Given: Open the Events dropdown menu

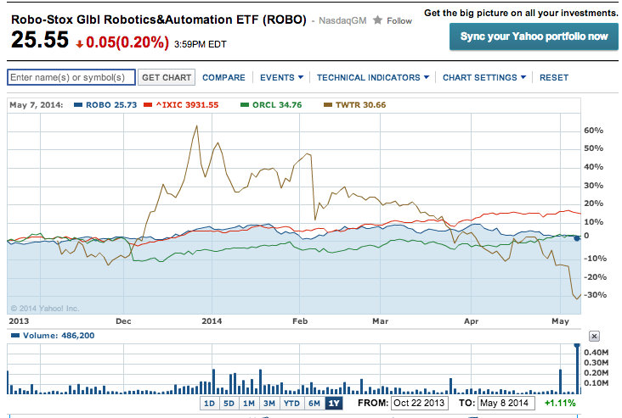Looking at the screenshot, I should click(x=281, y=78).
